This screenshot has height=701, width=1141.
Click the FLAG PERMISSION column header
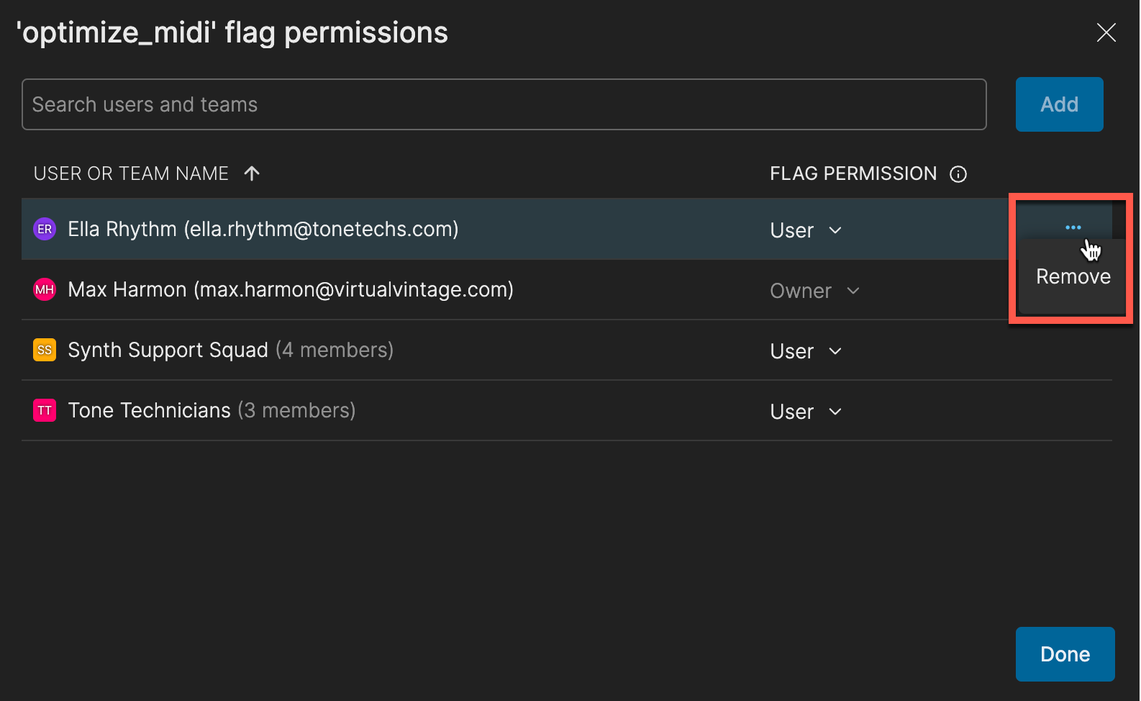pyautogui.click(x=853, y=173)
